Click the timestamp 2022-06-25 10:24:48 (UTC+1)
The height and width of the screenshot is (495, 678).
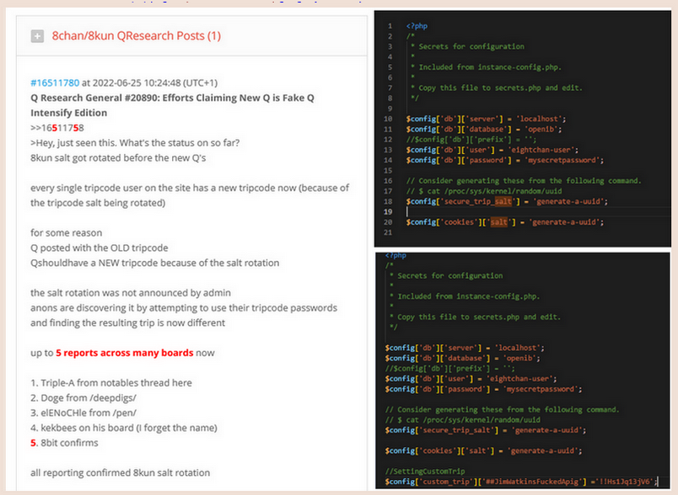pos(155,82)
